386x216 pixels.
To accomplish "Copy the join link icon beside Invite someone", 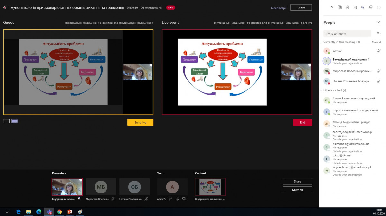I will coord(378,33).
